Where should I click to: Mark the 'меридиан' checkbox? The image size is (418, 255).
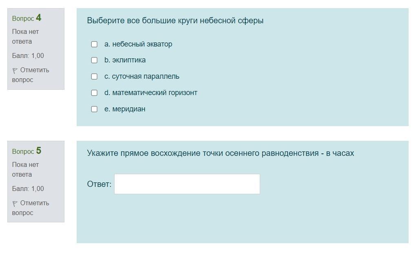[94, 109]
